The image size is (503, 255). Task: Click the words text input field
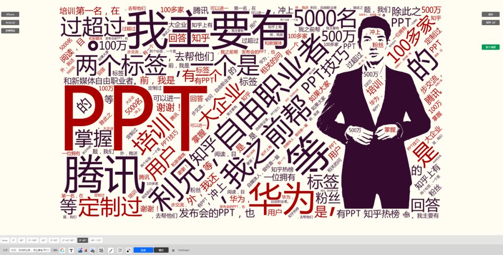30,250
